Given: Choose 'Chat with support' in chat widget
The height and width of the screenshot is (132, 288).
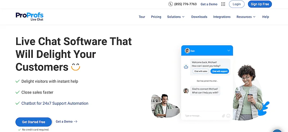Looking at the screenshot, I should coord(220,71).
